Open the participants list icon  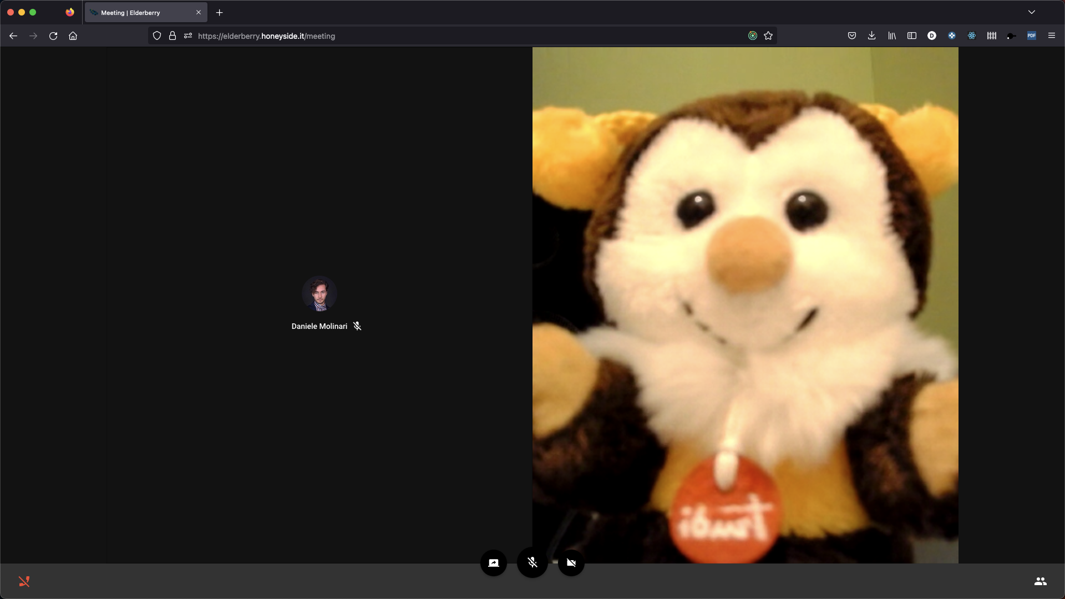(x=1040, y=581)
